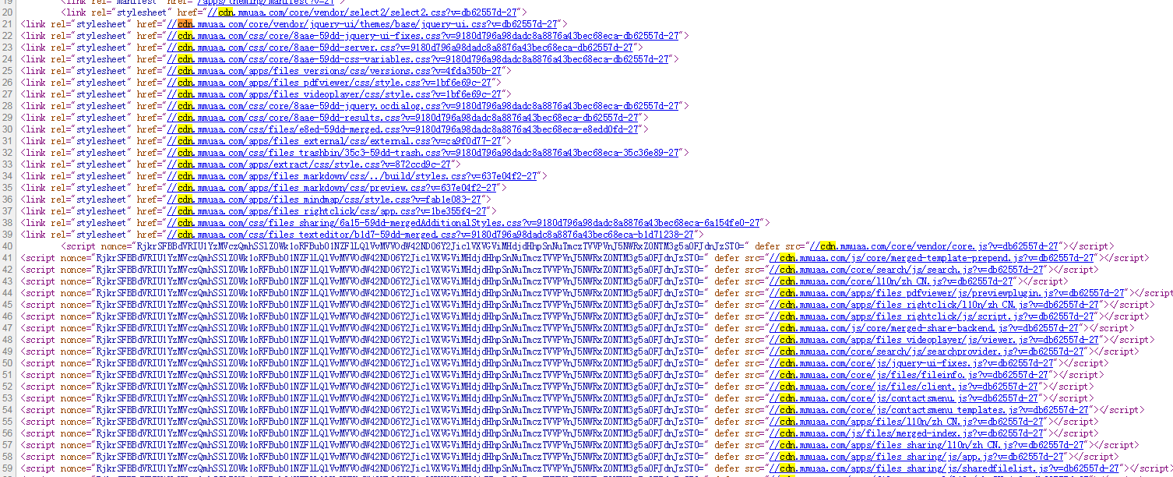This screenshot has height=477, width=1173.
Task: Open the jquery-ui-fixes.js script link
Action: (912, 363)
